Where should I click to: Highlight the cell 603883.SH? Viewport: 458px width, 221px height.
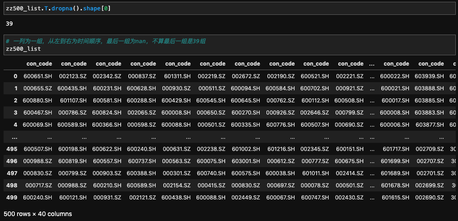pyautogui.click(x=429, y=113)
